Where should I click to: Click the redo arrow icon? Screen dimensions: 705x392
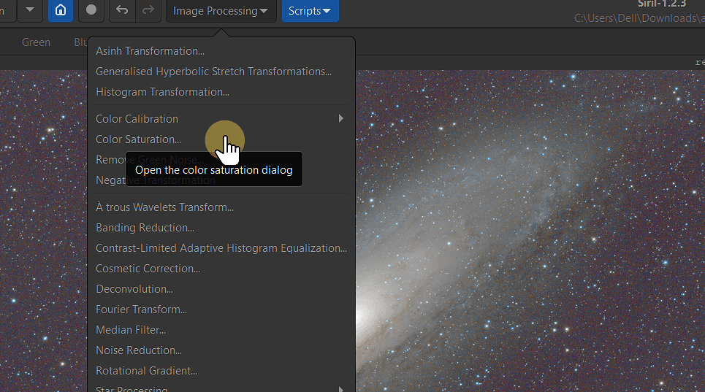coord(148,11)
